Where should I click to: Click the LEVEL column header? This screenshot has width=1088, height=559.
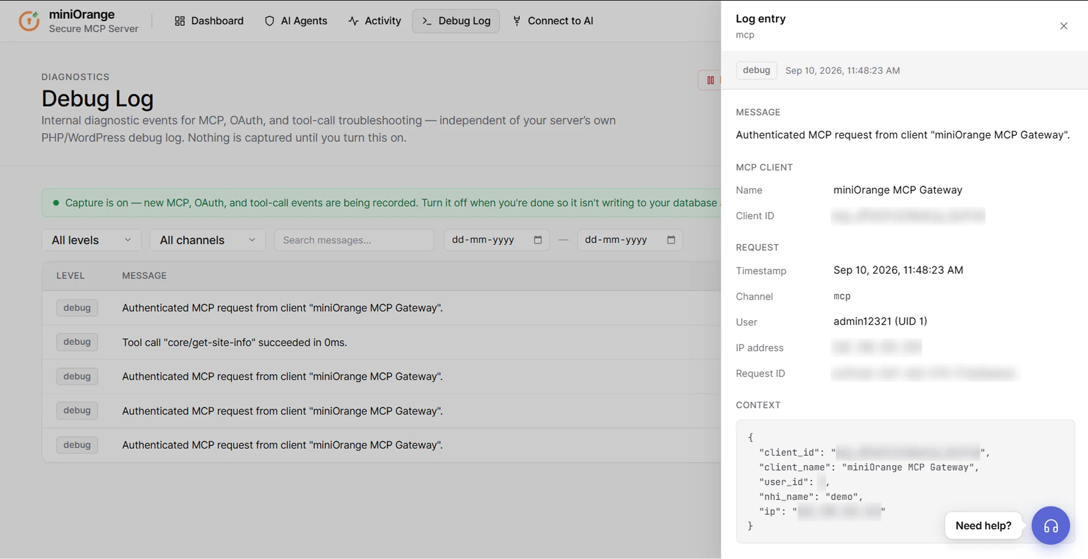[x=70, y=276]
